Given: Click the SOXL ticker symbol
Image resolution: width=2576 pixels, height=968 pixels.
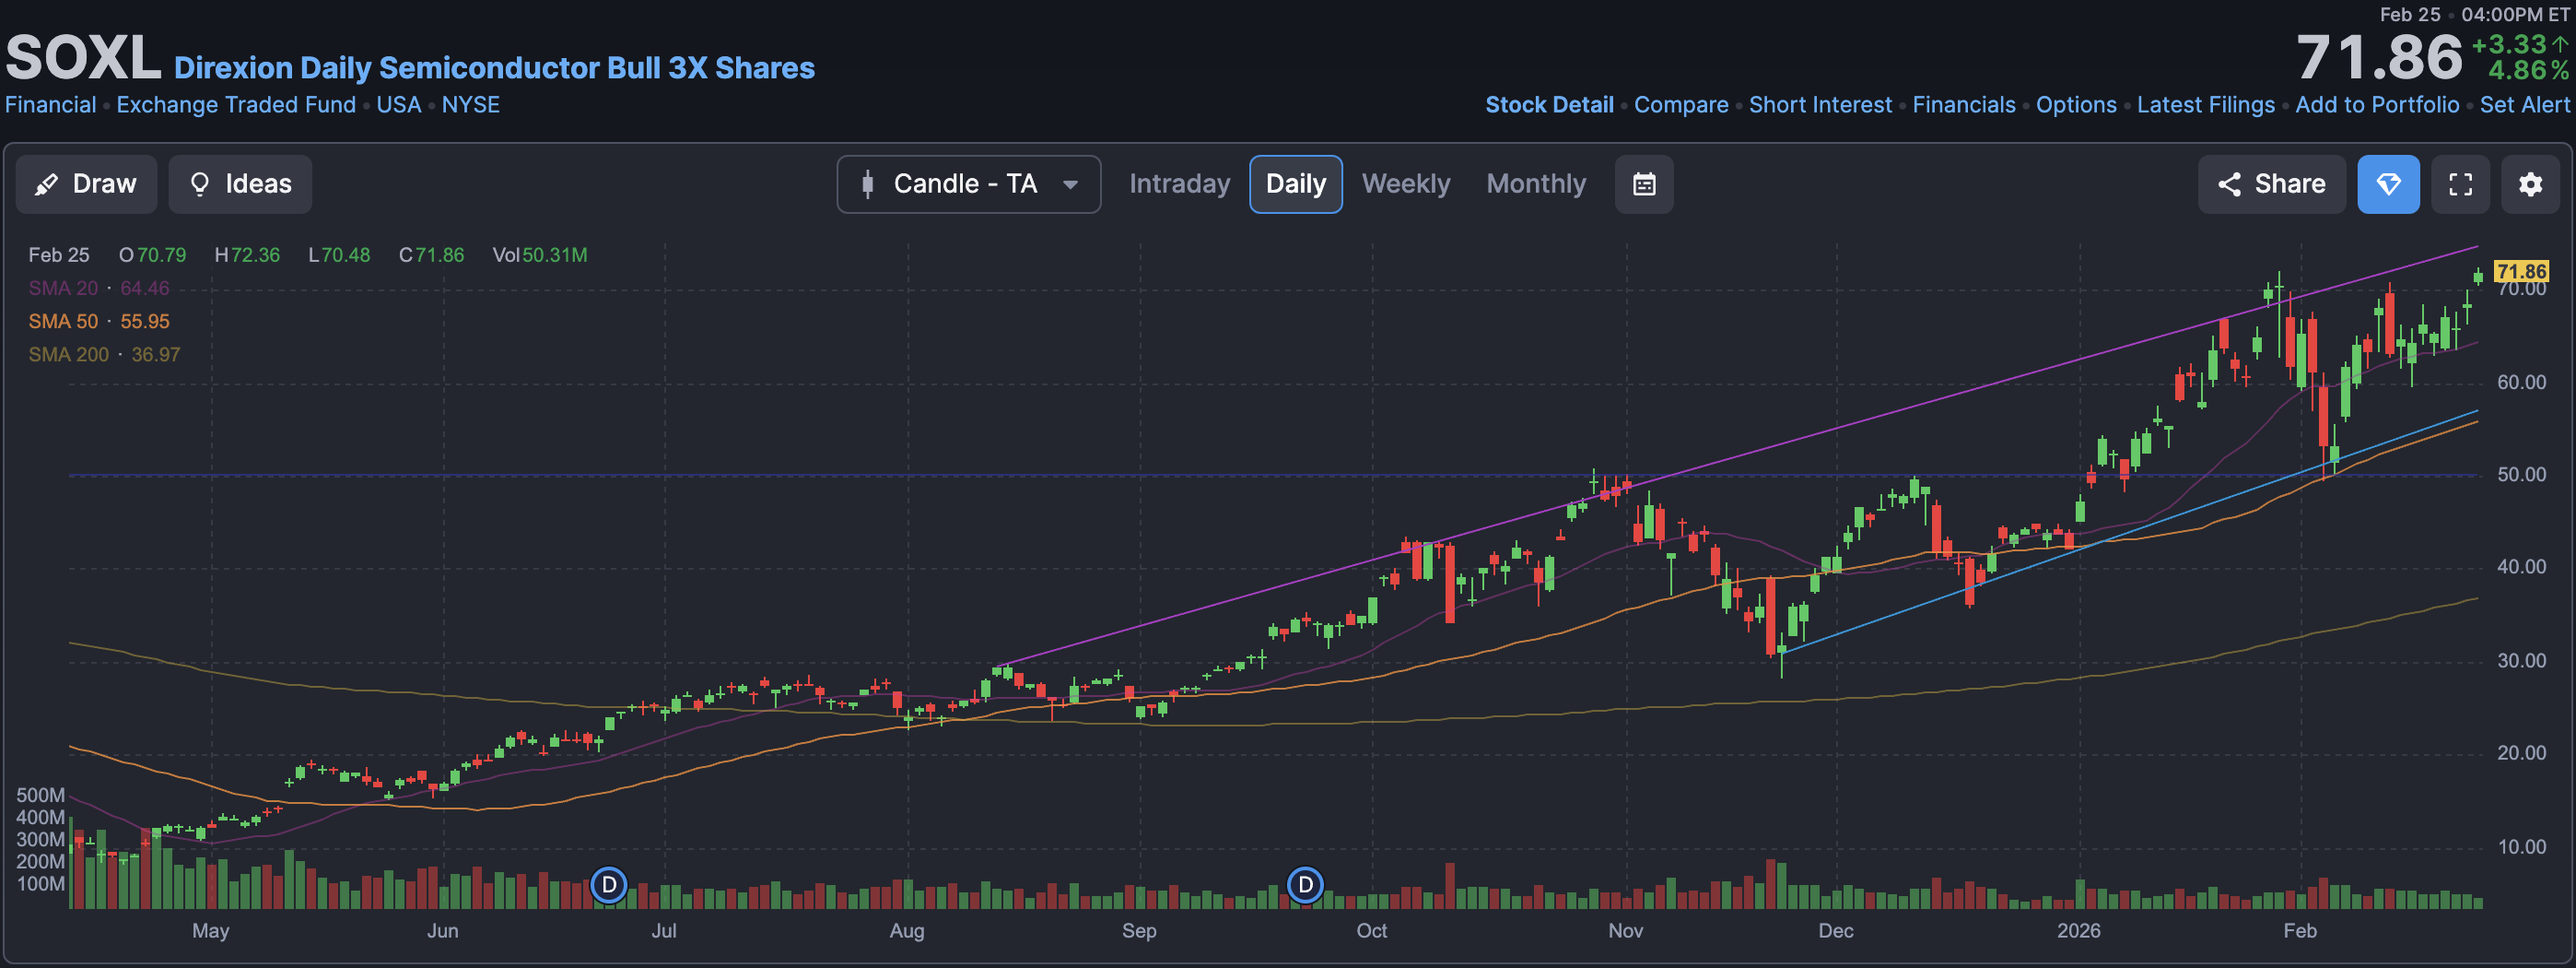Looking at the screenshot, I should click(x=83, y=58).
